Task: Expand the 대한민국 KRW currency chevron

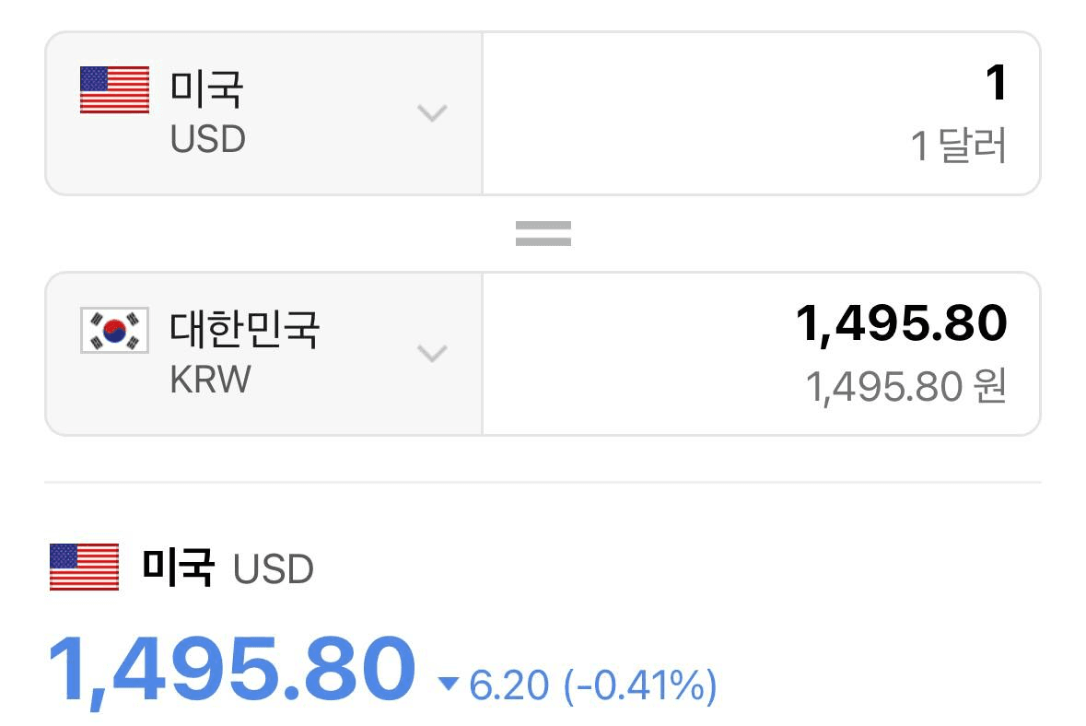Action: [432, 353]
